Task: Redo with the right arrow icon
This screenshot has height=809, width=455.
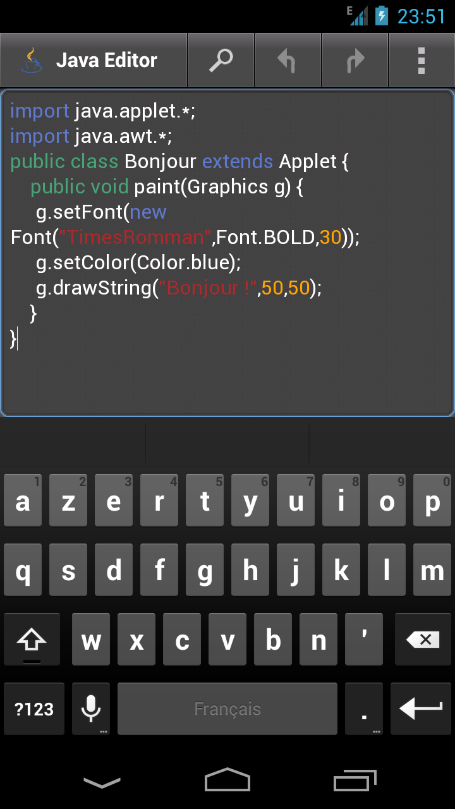Action: coord(355,61)
